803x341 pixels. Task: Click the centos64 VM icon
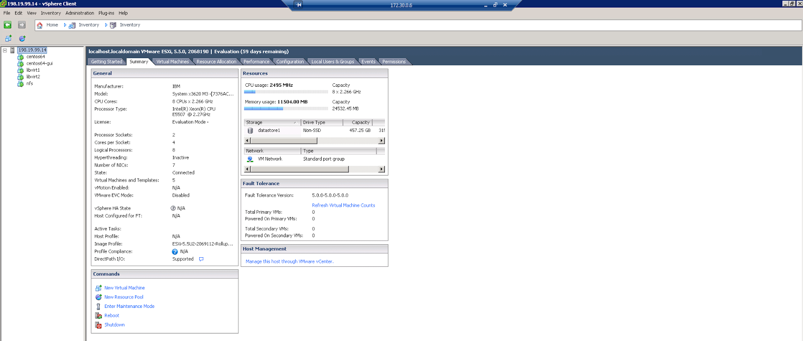coord(21,57)
